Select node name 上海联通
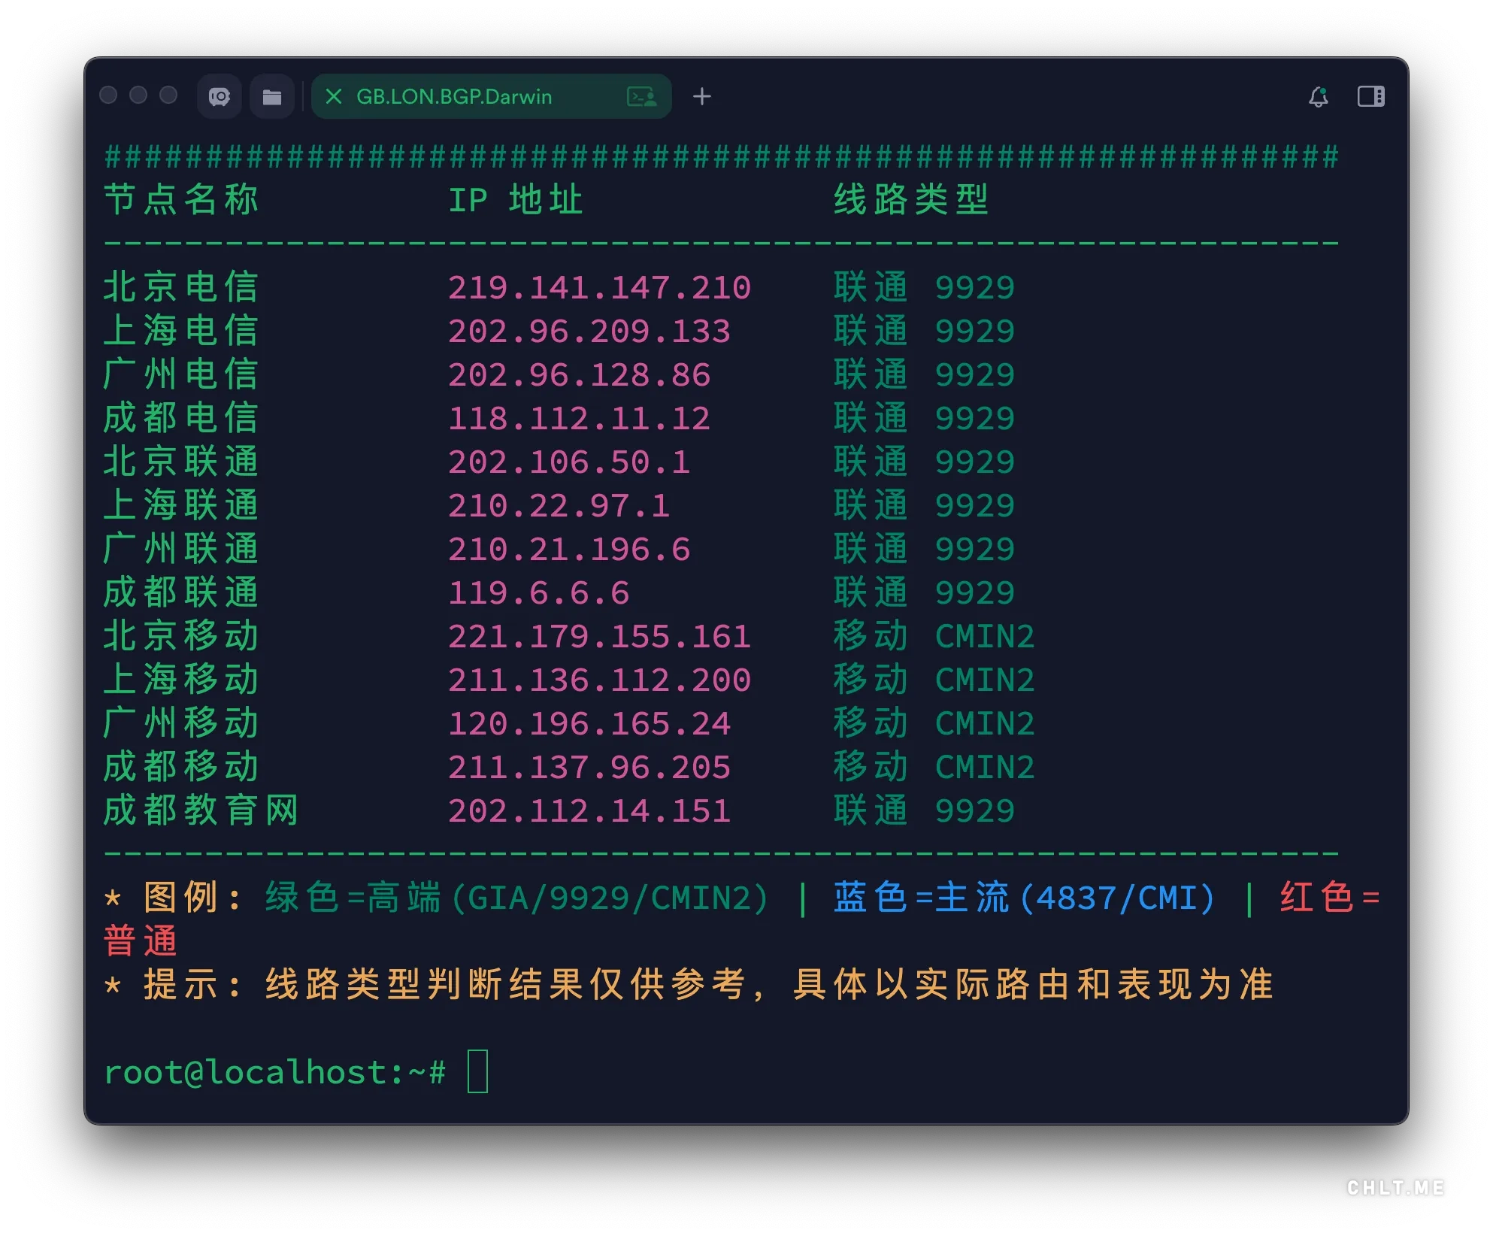 (x=181, y=505)
